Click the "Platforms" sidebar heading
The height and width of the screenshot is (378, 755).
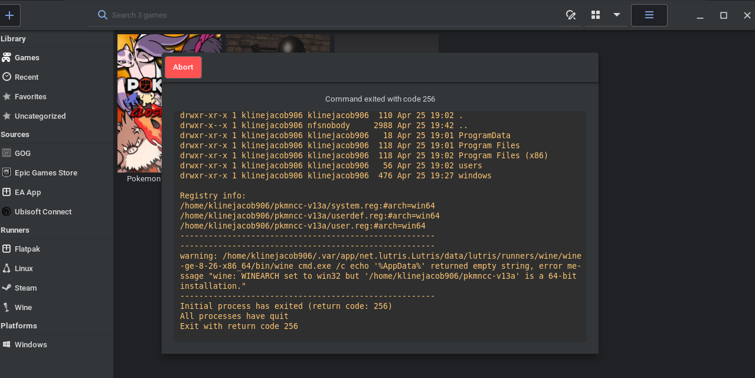[x=18, y=326]
